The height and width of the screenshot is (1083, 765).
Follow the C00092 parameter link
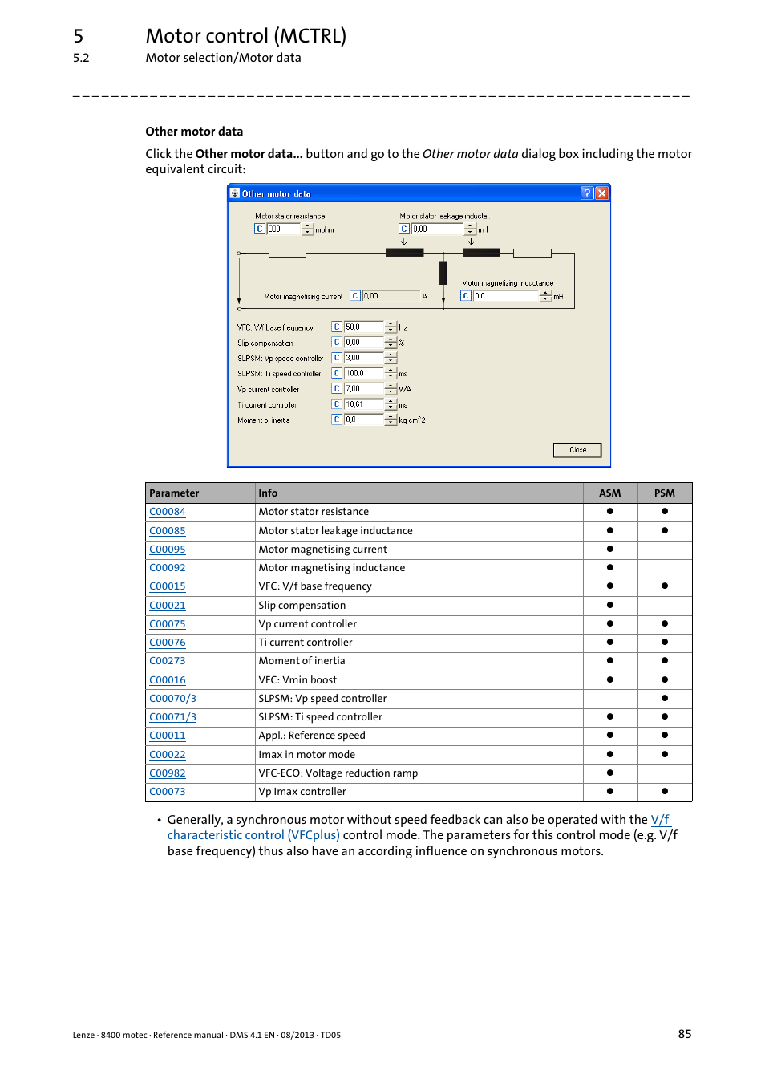(x=168, y=568)
